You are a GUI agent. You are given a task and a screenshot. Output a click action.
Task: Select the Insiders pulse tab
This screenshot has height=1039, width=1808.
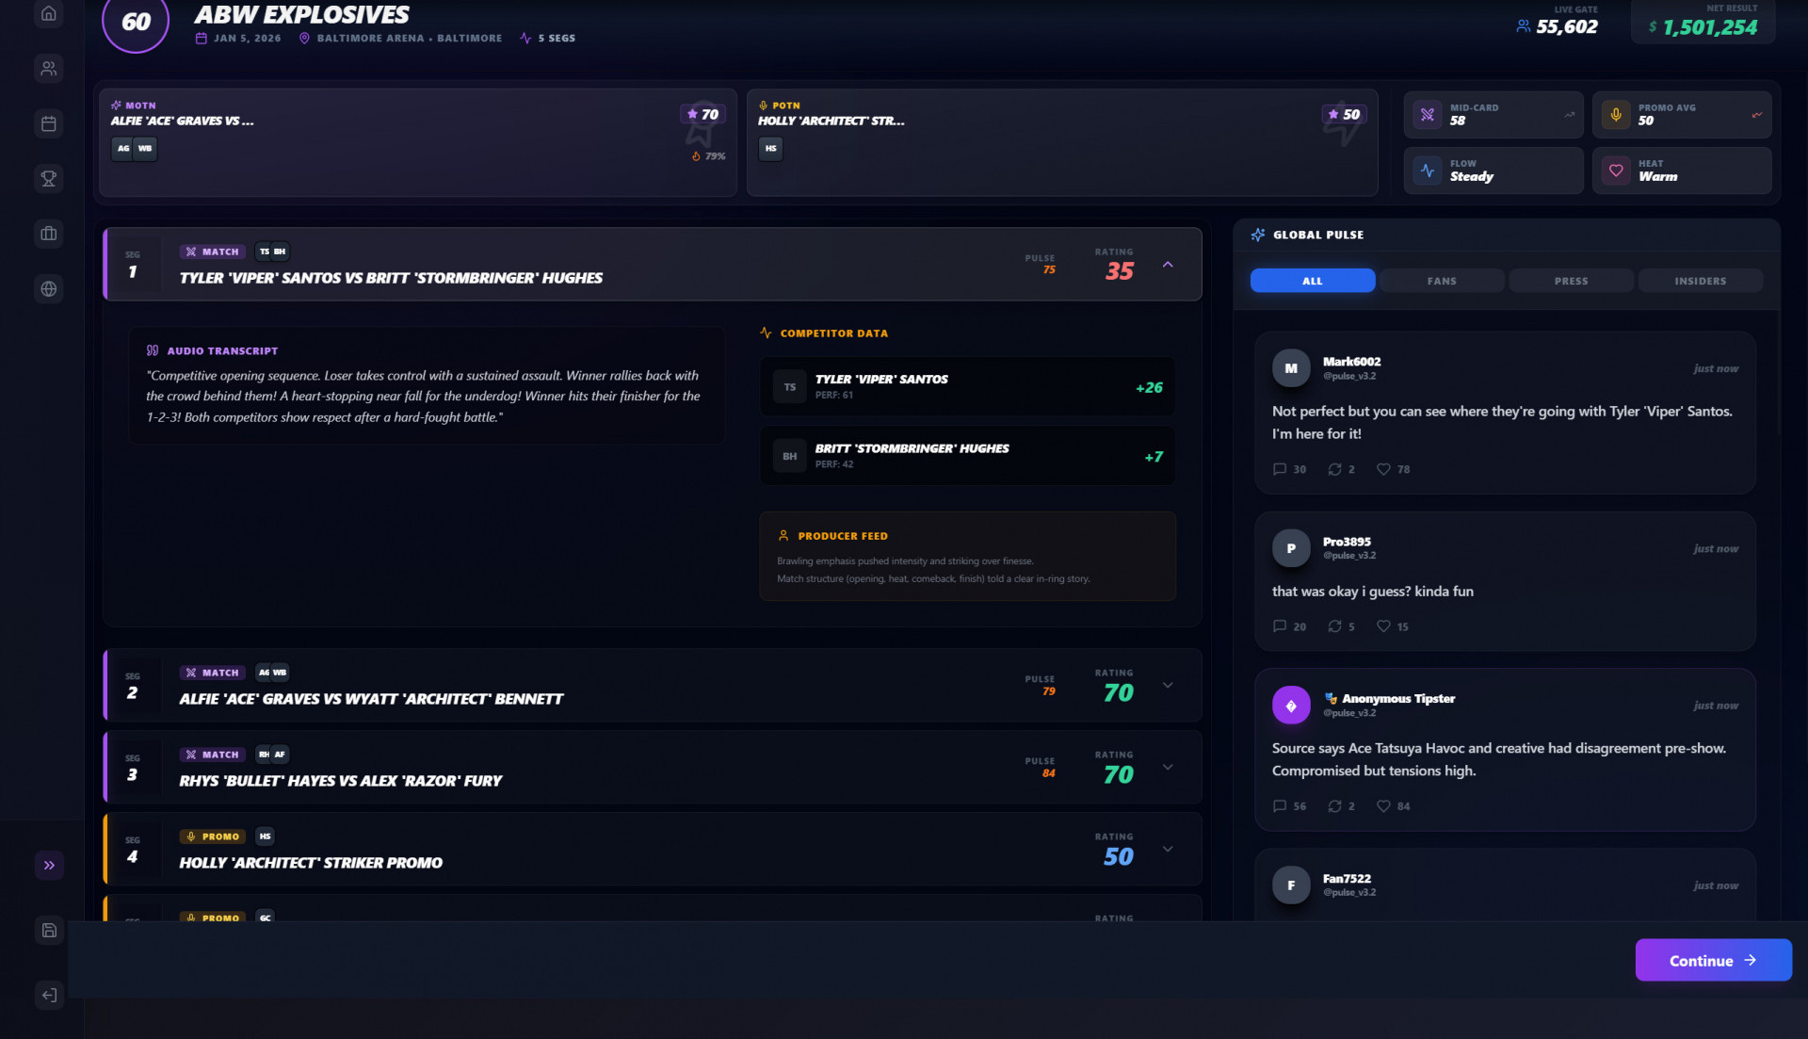coord(1700,281)
